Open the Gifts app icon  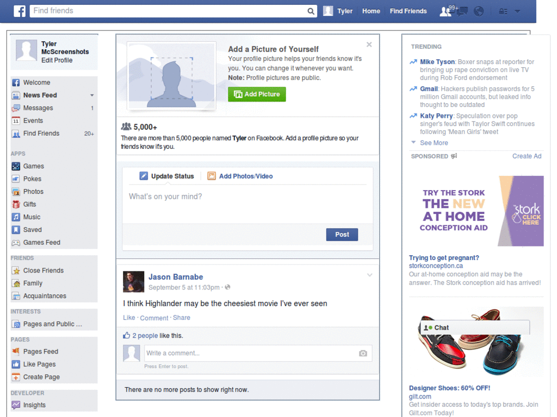pos(16,204)
